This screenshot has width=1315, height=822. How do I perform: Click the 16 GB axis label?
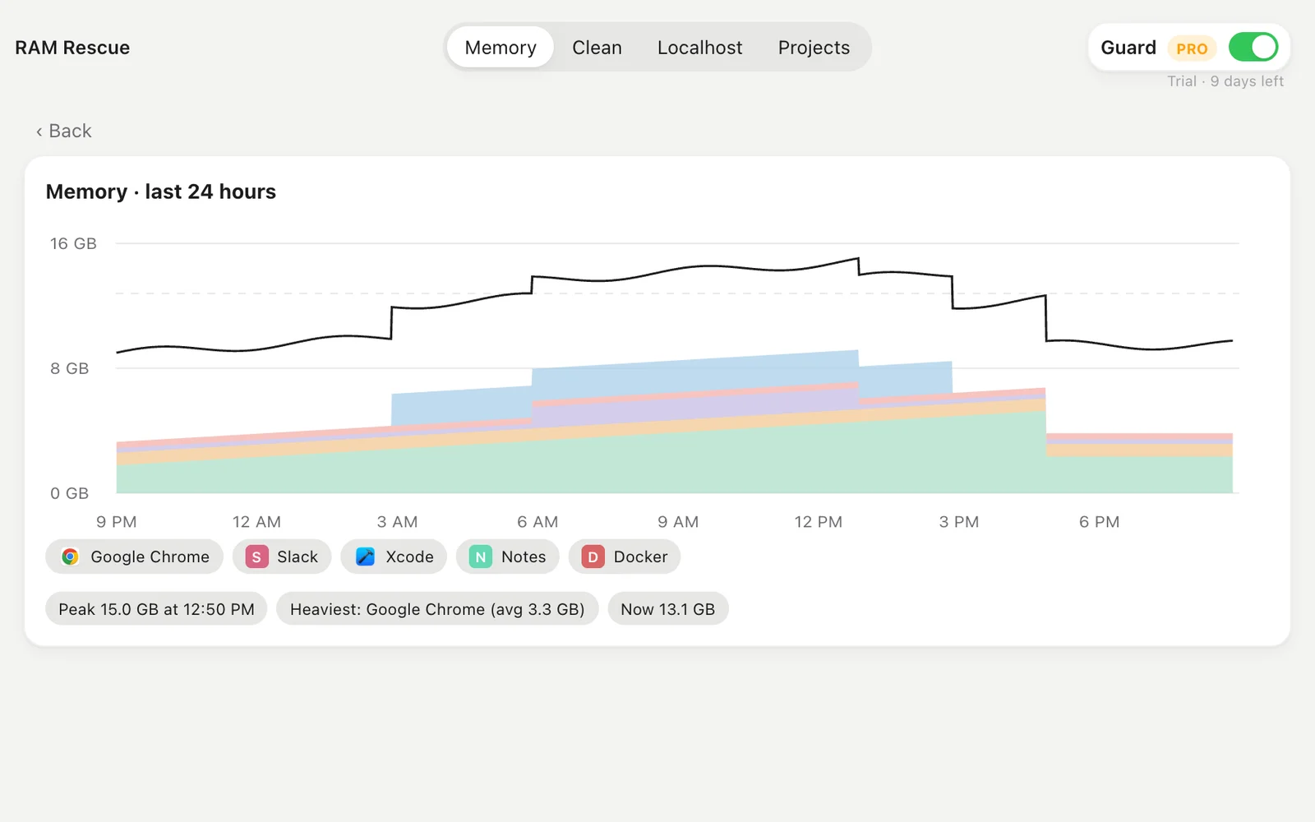[x=73, y=243]
